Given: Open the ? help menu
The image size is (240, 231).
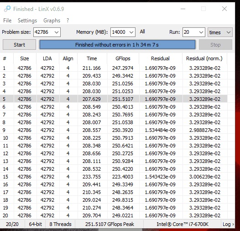Looking at the screenshot, I should [68, 21].
